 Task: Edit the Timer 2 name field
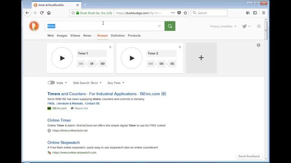[161, 53]
